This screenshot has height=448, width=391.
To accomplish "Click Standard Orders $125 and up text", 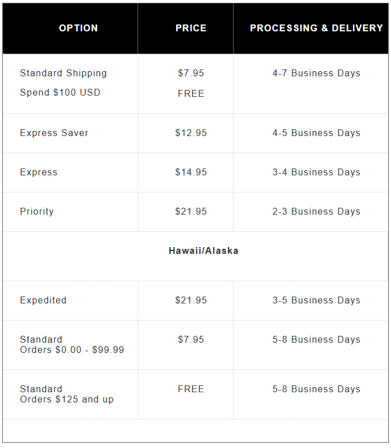I will coord(66,394).
